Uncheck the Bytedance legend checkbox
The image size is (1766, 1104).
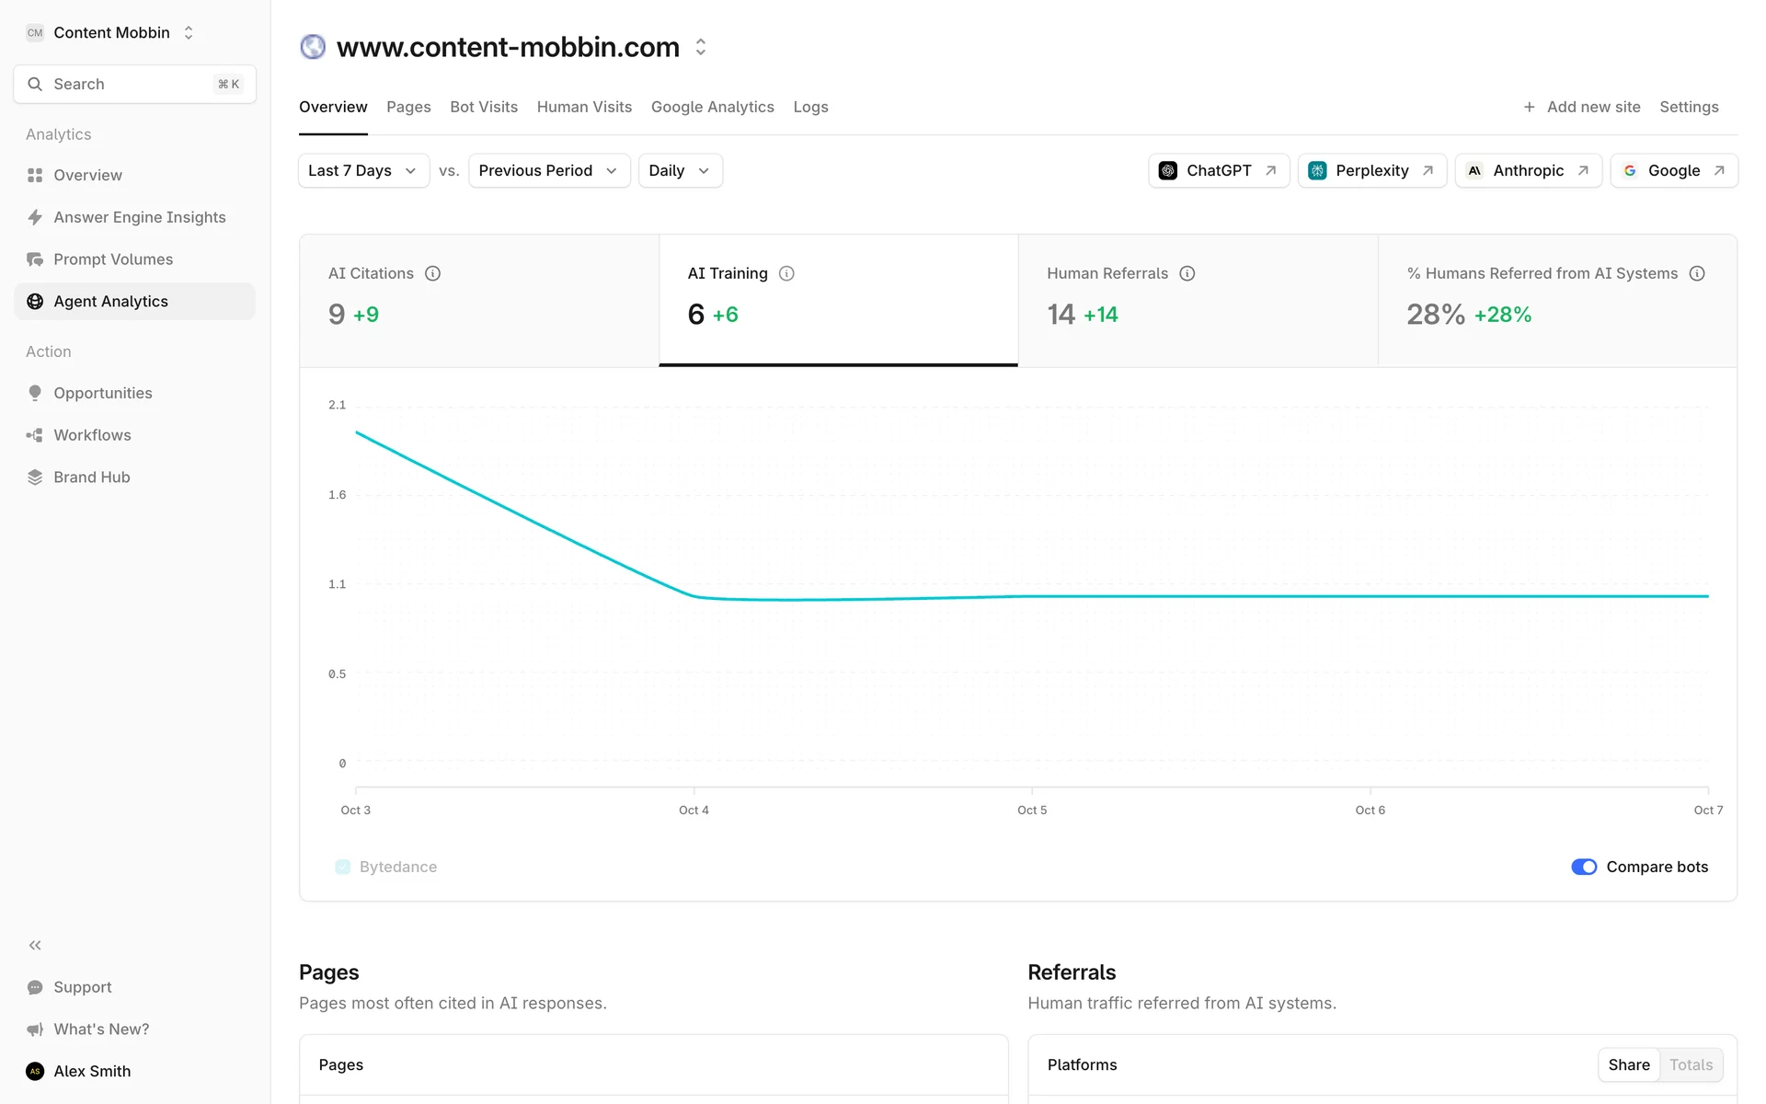point(343,867)
